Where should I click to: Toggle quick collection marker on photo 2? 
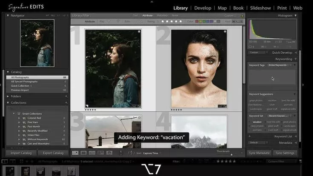(225, 31)
